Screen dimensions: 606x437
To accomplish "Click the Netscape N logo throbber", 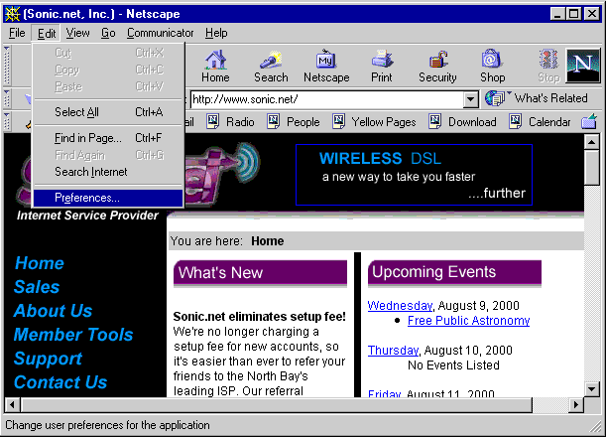I will coord(583,66).
